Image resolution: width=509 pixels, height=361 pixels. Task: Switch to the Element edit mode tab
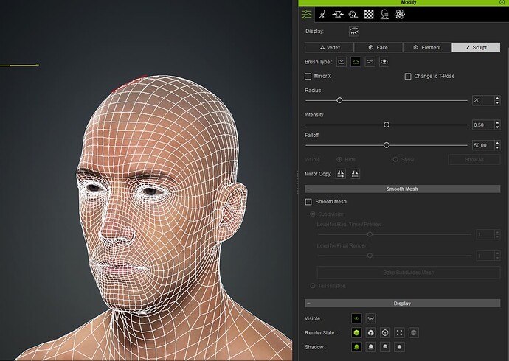click(427, 48)
